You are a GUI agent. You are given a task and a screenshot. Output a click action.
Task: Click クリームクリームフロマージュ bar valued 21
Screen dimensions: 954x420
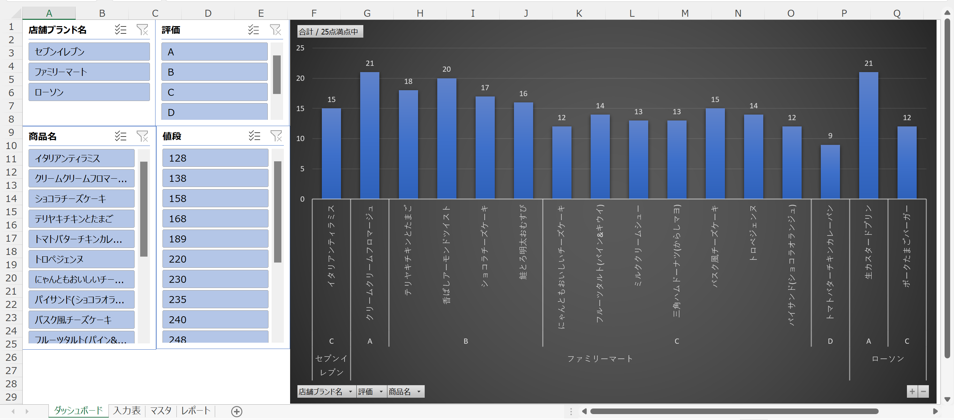click(x=370, y=135)
